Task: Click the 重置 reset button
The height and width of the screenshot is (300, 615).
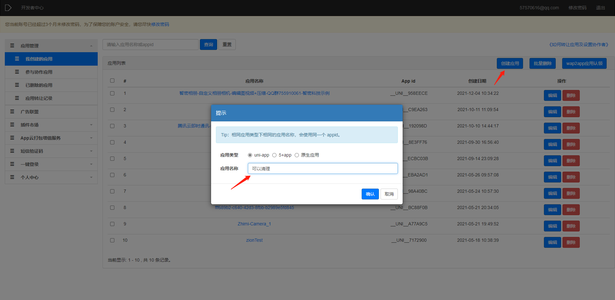Action: (227, 45)
